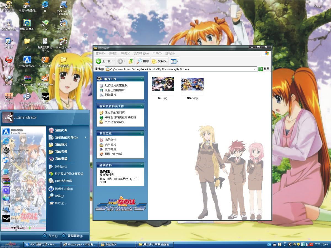Collapse the 其他位置 pane
This screenshot has height=248, width=331.
(x=142, y=133)
